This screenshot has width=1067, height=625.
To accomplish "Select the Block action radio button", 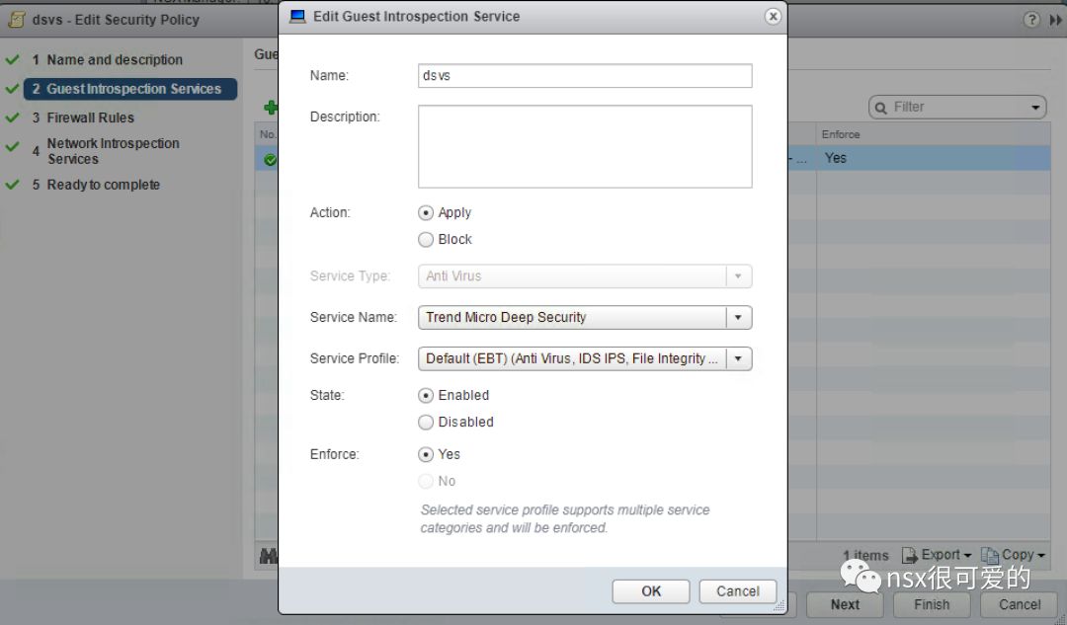I will click(425, 239).
